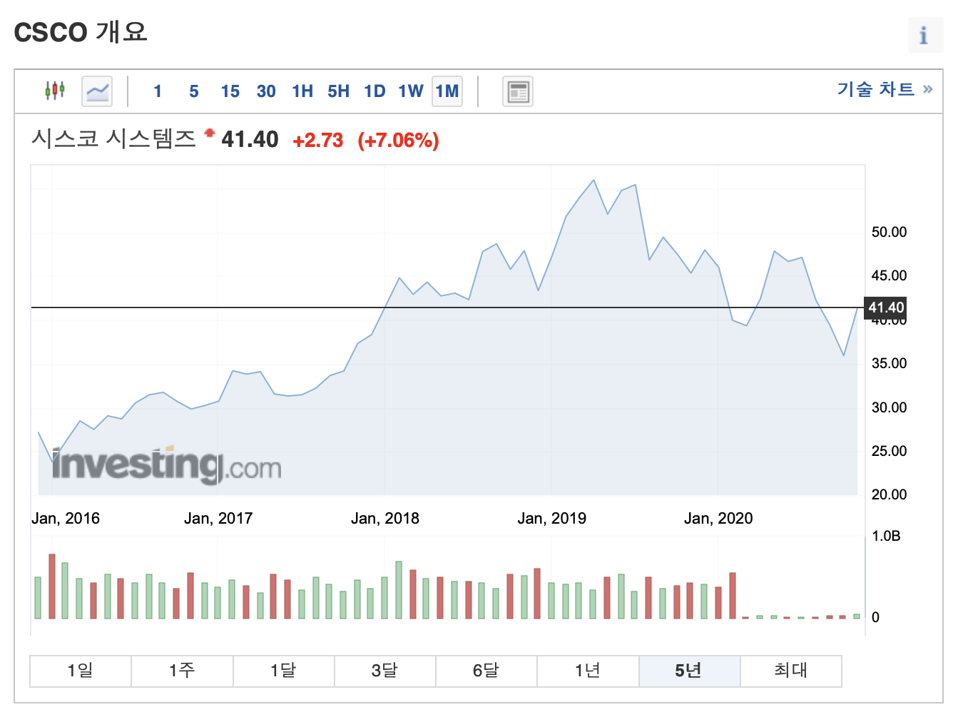Choose the 1H interval
953x722 pixels.
[302, 91]
